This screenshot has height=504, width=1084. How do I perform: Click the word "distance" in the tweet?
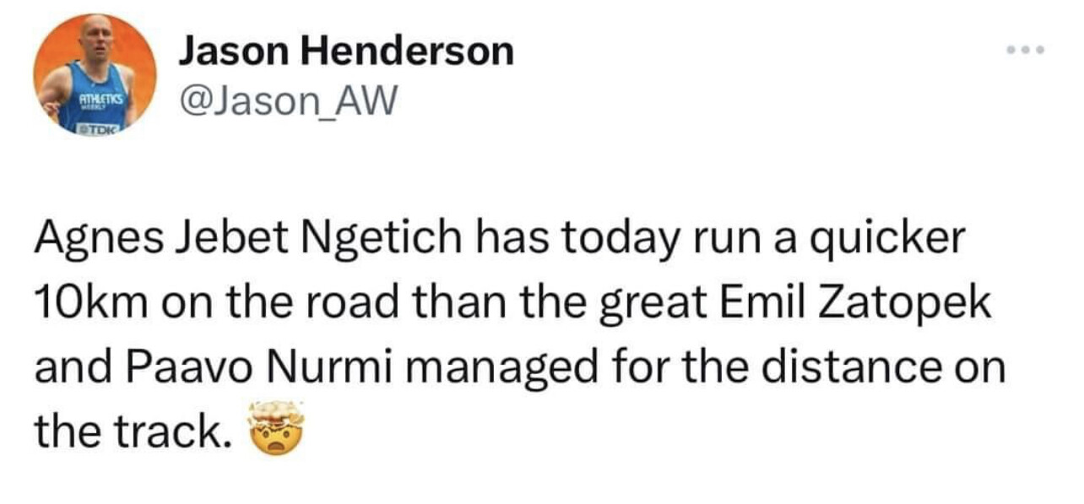[858, 369]
